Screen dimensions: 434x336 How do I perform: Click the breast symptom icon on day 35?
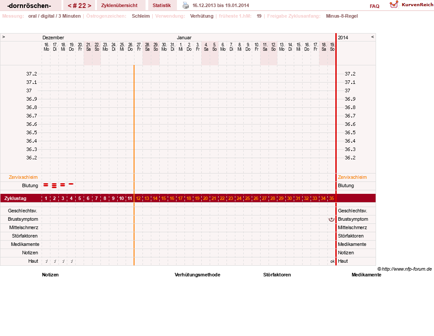click(331, 219)
